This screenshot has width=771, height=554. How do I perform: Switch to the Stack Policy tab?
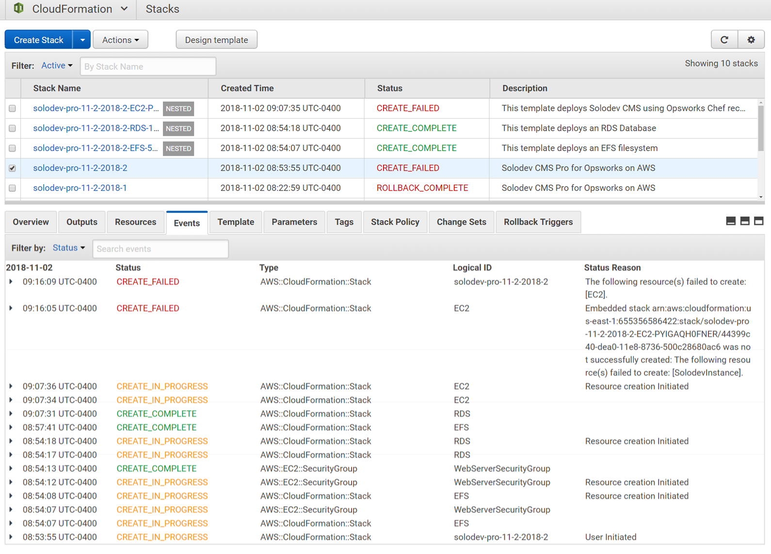coord(395,222)
